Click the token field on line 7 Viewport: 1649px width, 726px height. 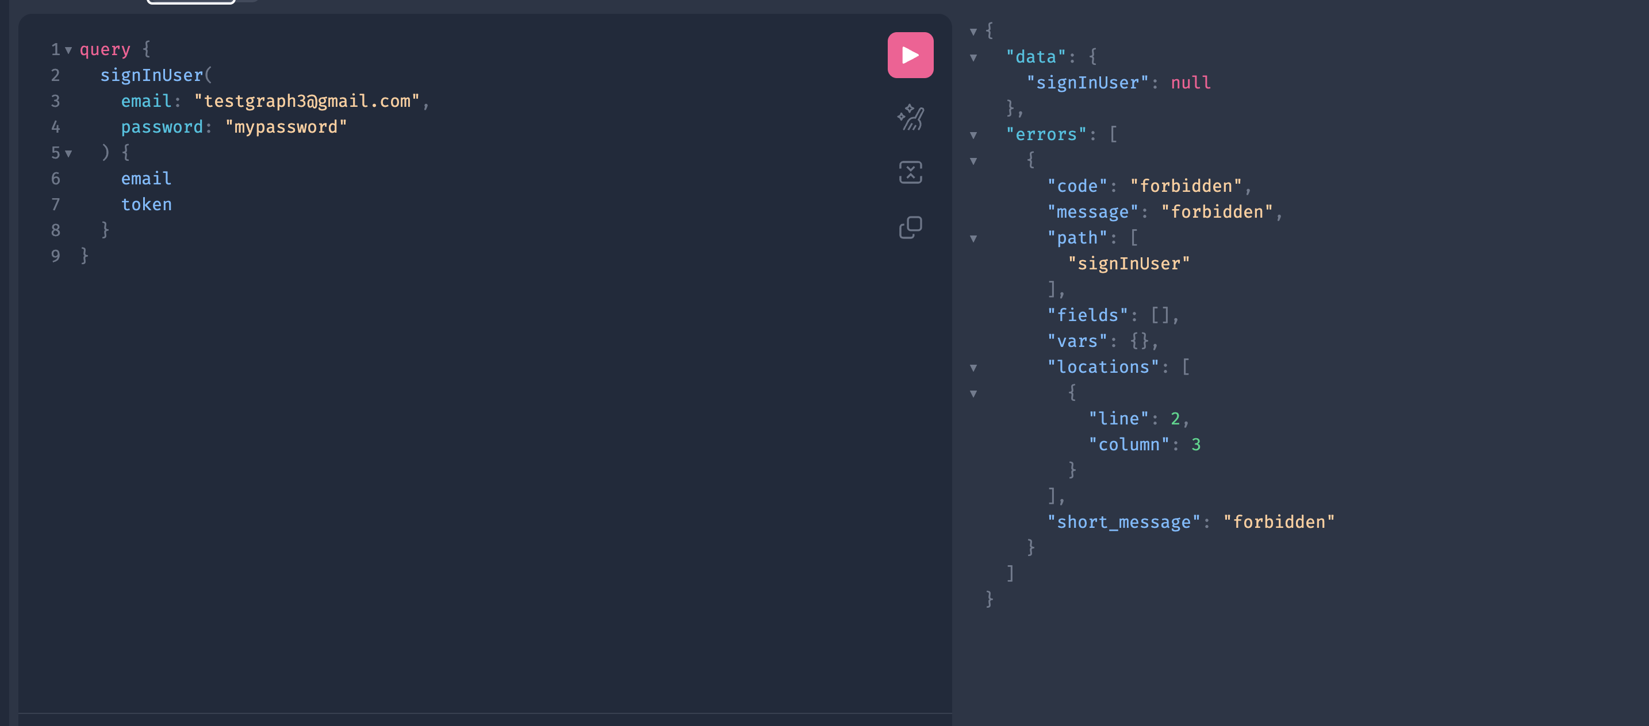[146, 204]
